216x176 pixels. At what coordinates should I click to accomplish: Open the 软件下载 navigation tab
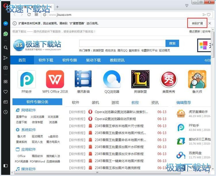[x=46, y=60]
